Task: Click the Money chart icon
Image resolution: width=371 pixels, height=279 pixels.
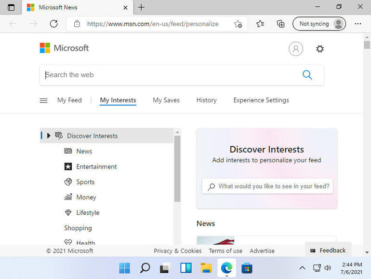Action: [68, 197]
